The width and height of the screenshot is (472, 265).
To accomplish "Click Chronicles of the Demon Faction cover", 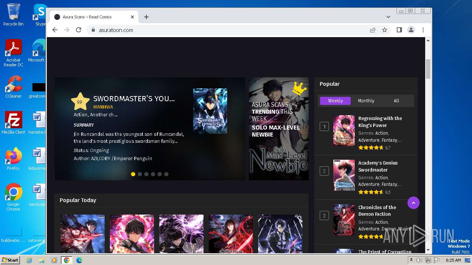I will [x=344, y=220].
